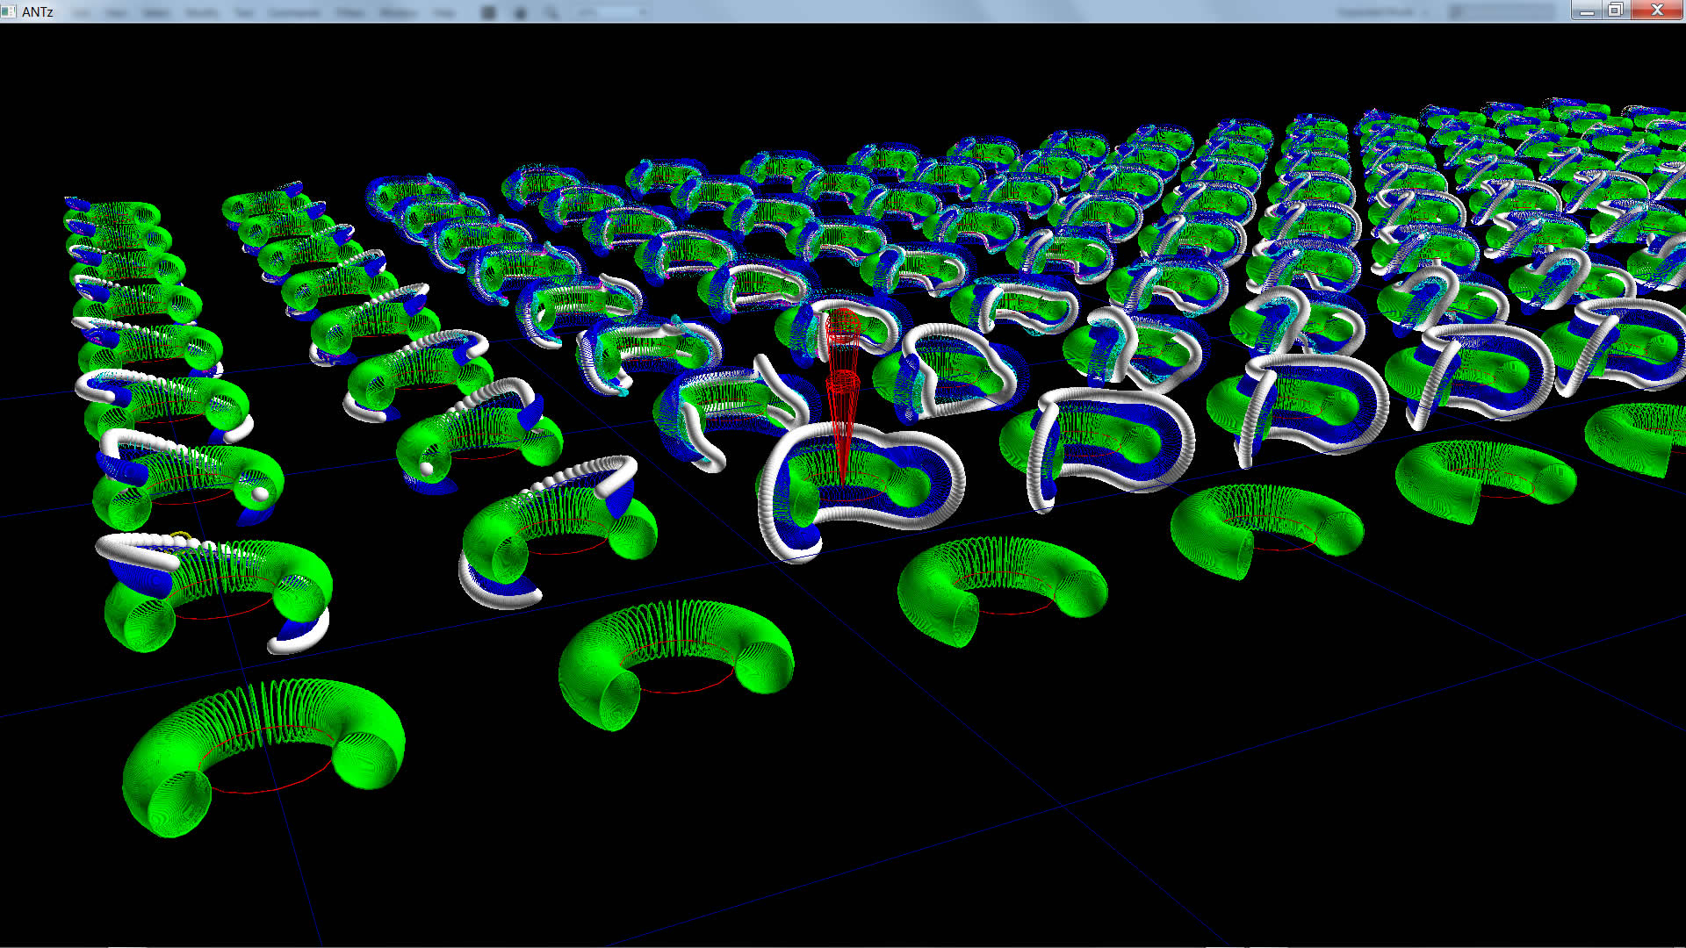Click the ANTz window title text
1686x948 pixels.
point(38,11)
